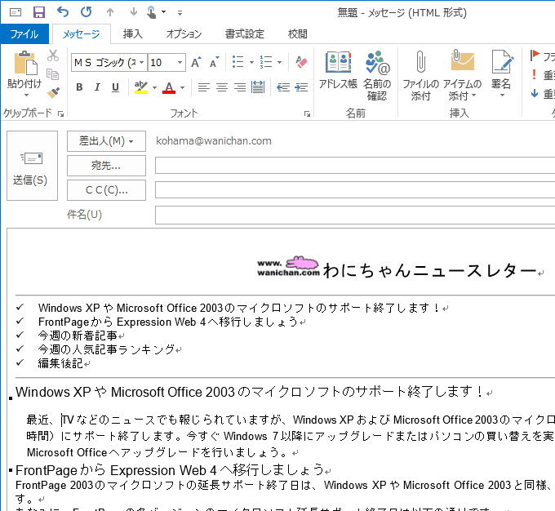Open アイテムの添付 attach item menu
This screenshot has width=555, height=511.
462,76
